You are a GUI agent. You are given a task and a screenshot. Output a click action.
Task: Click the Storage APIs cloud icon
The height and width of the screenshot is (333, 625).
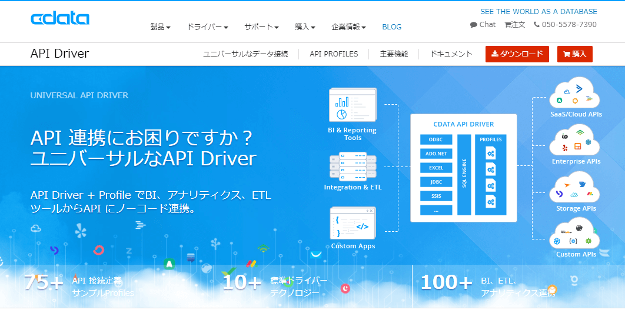point(574,187)
